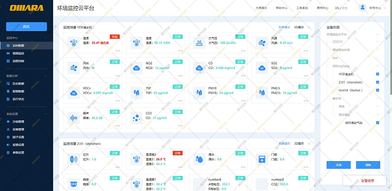Open the more options dots on 湿度 card
Image resolution: width=392 pixels, height=191 pixels.
tap(180, 51)
